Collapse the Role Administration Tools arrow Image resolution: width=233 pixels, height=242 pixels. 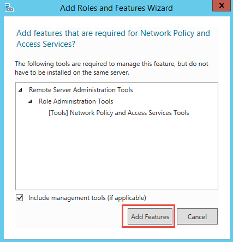click(x=31, y=101)
